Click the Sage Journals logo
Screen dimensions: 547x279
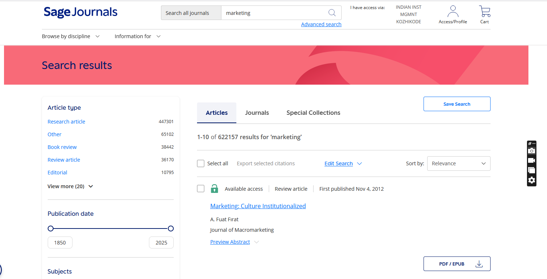tap(80, 12)
